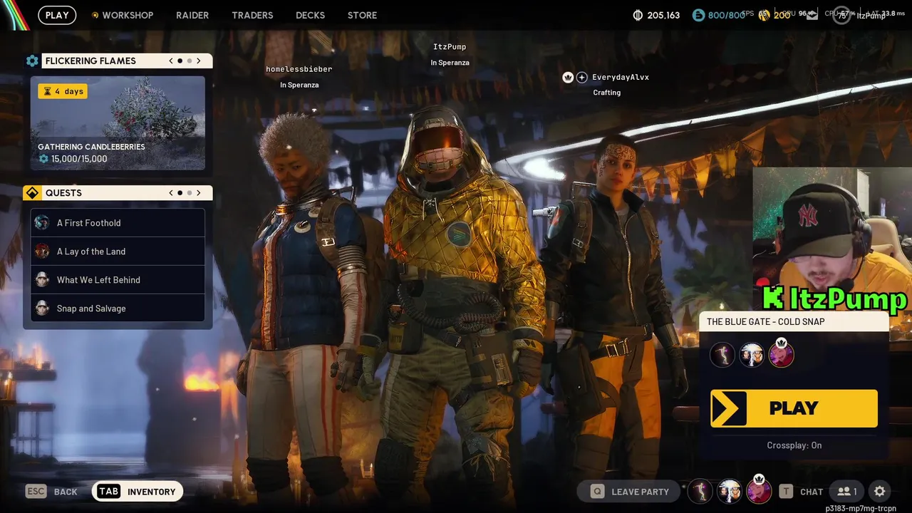The height and width of the screenshot is (513, 912).
Task: Click the blue token icon beside 800/800
Action: 698,15
